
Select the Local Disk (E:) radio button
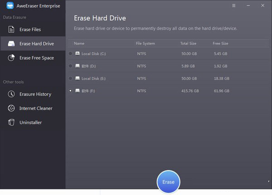point(70,78)
